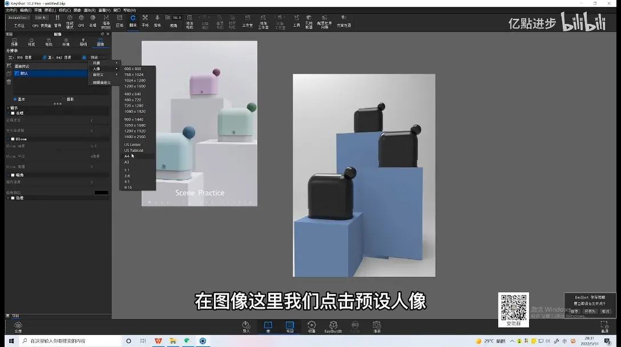Image resolution: width=621 pixels, height=347 pixels.
Task: Switch to the Material (材质) tab
Action: point(31,42)
